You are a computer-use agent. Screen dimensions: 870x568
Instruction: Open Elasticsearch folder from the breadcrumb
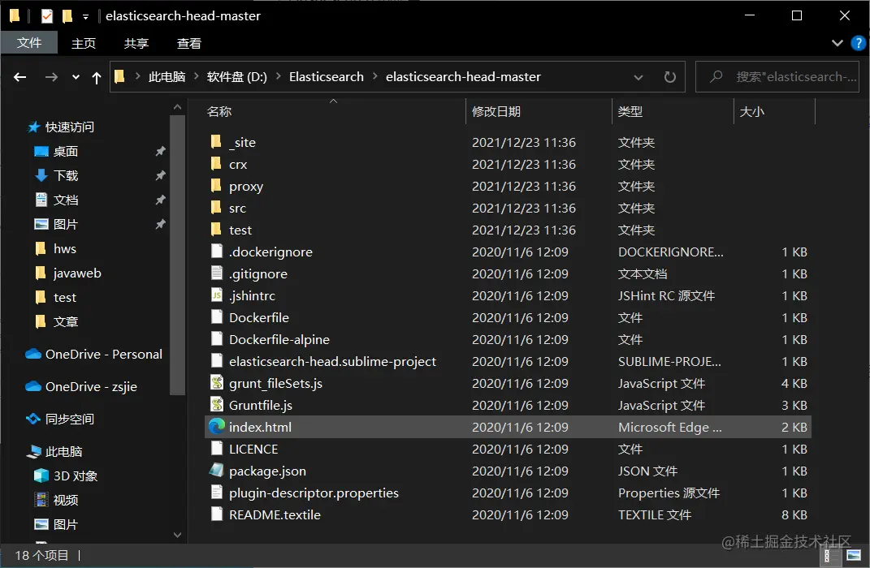coord(326,76)
